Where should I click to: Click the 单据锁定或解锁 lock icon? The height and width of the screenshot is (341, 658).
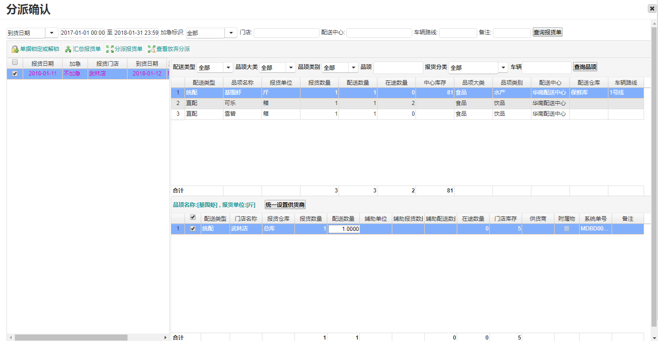pos(15,49)
